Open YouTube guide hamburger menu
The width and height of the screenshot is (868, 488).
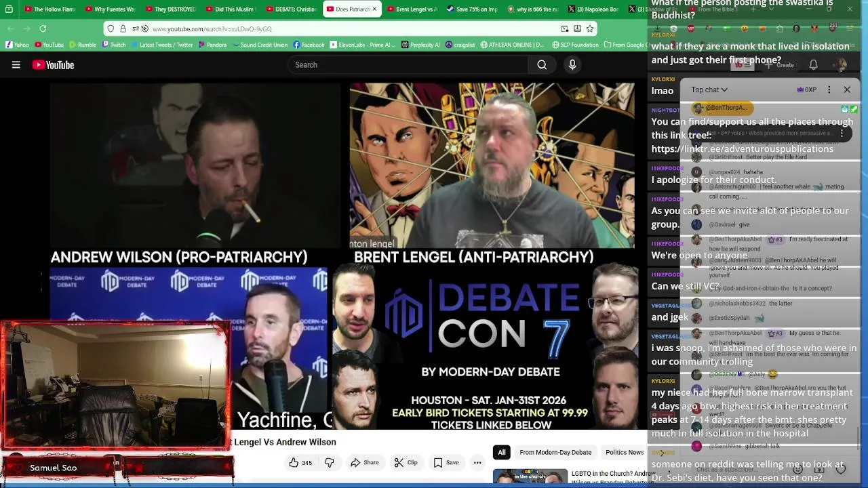[16, 65]
